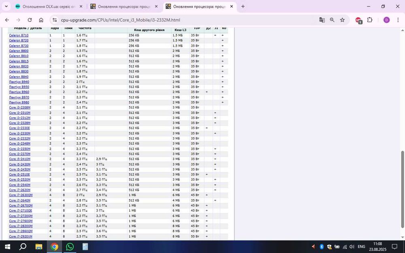
Task: Open zoom magnifier in address bar
Action: [x=332, y=20]
